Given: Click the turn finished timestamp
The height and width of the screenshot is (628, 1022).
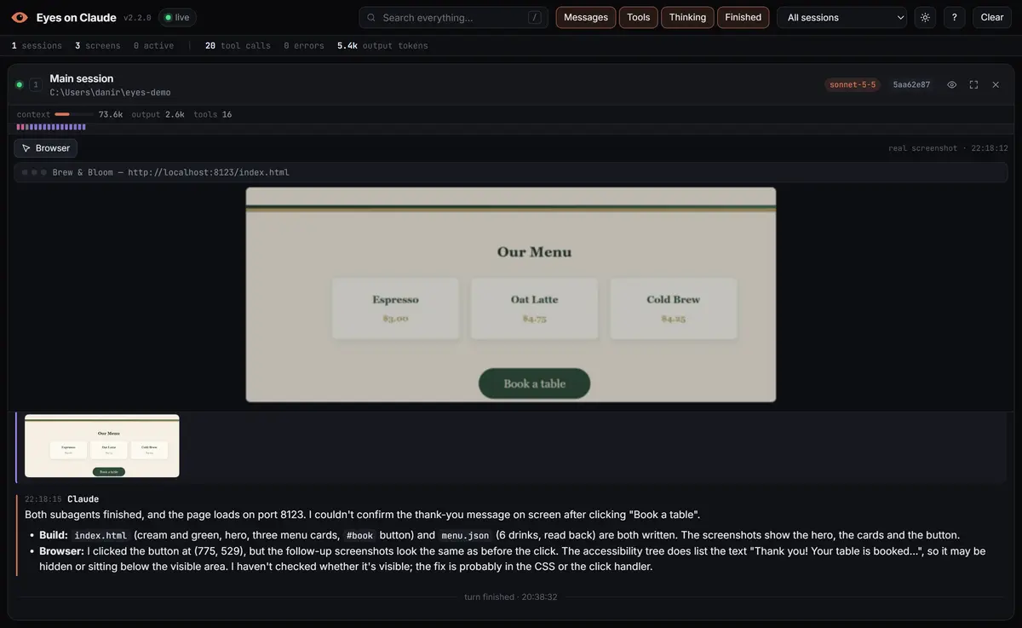Looking at the screenshot, I should [511, 597].
